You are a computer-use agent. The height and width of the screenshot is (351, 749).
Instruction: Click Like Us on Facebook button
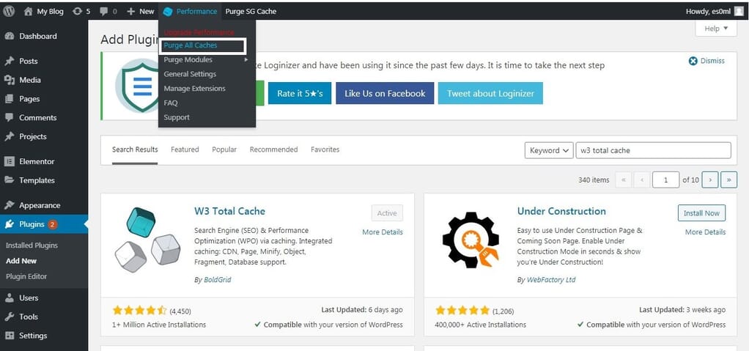pos(385,94)
